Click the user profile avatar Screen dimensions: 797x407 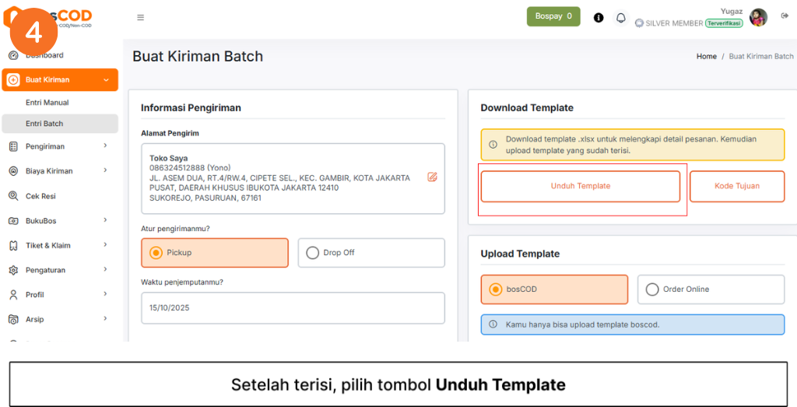click(x=758, y=17)
